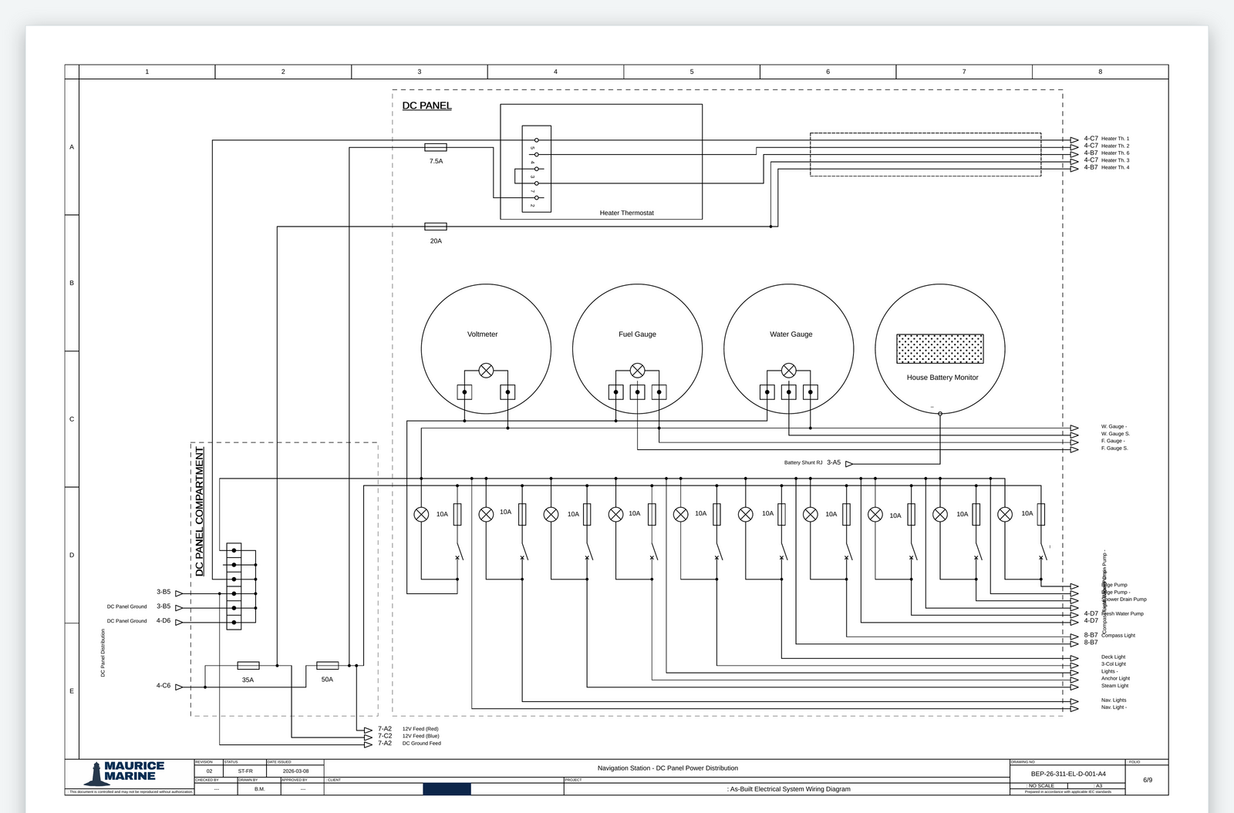Click the Water Gauge lamp symbol

pos(788,371)
